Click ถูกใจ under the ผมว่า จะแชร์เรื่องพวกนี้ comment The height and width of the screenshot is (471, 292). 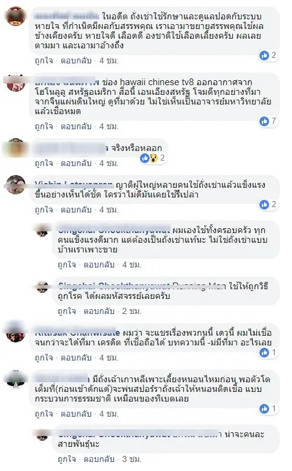click(x=43, y=357)
